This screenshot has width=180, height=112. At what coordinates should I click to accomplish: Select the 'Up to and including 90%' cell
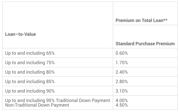30,91
